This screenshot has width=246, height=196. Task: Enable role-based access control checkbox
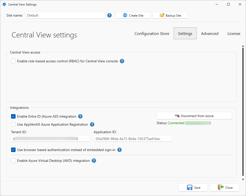tap(13, 61)
